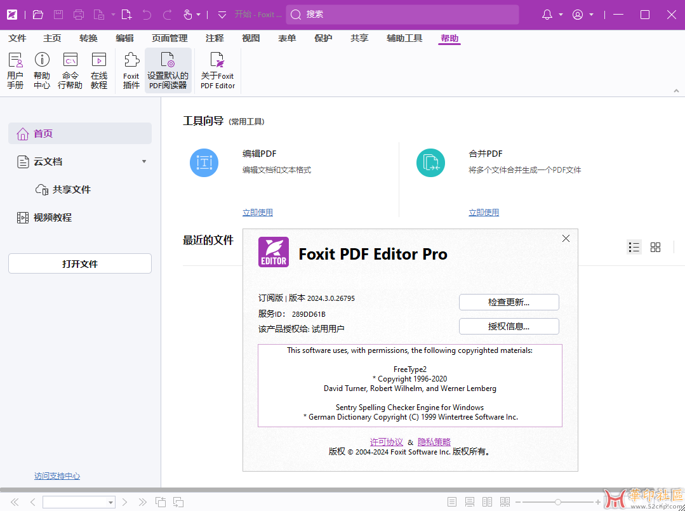This screenshot has height=511, width=685.
Task: Expand the 云文档 section arrow
Action: tap(144, 162)
